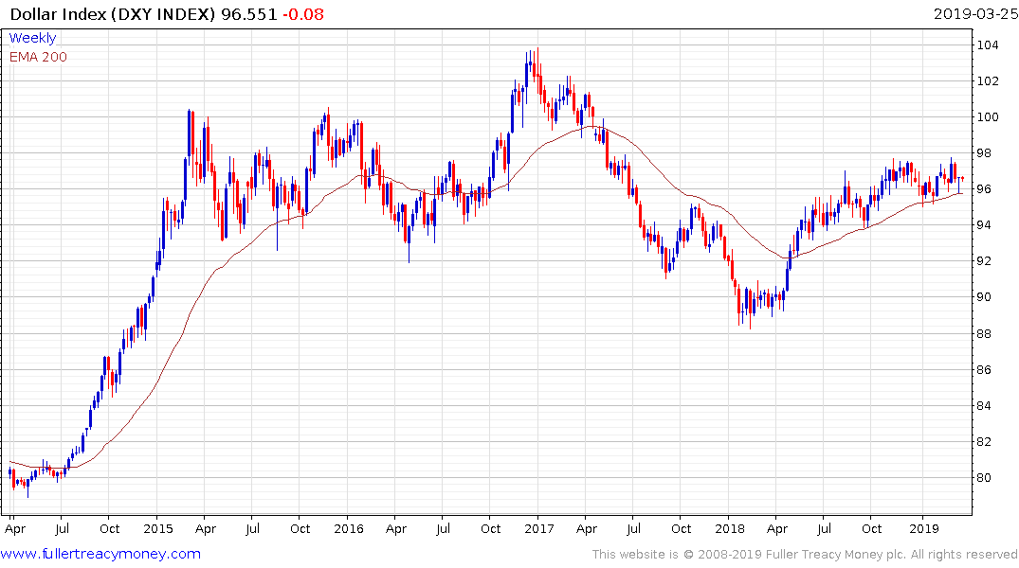
Task: Click the 80 price axis label
Action: pyautogui.click(x=985, y=478)
